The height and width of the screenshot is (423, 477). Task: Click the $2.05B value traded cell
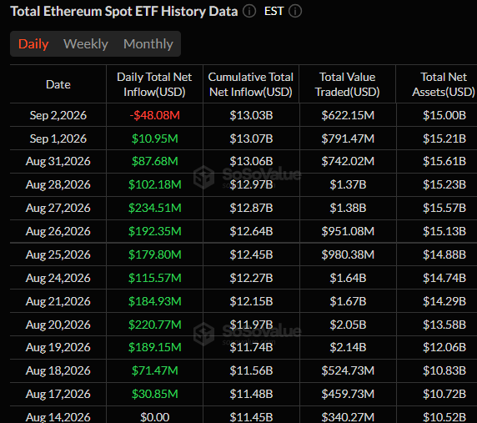click(x=348, y=325)
